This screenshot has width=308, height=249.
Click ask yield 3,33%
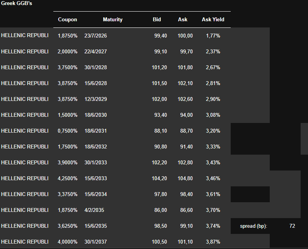tap(213, 147)
